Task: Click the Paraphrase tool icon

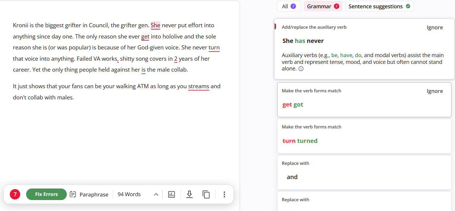Action: pos(73,194)
